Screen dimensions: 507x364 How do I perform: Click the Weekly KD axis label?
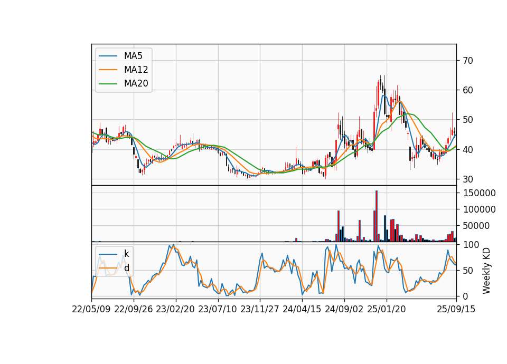tap(486, 271)
